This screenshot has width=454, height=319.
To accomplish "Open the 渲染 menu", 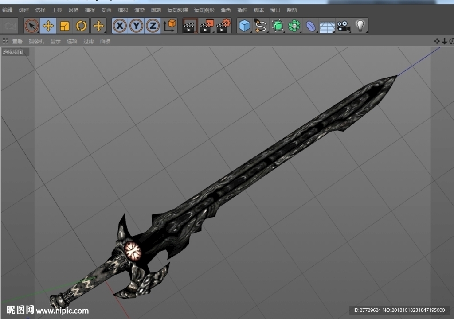I will [x=140, y=10].
